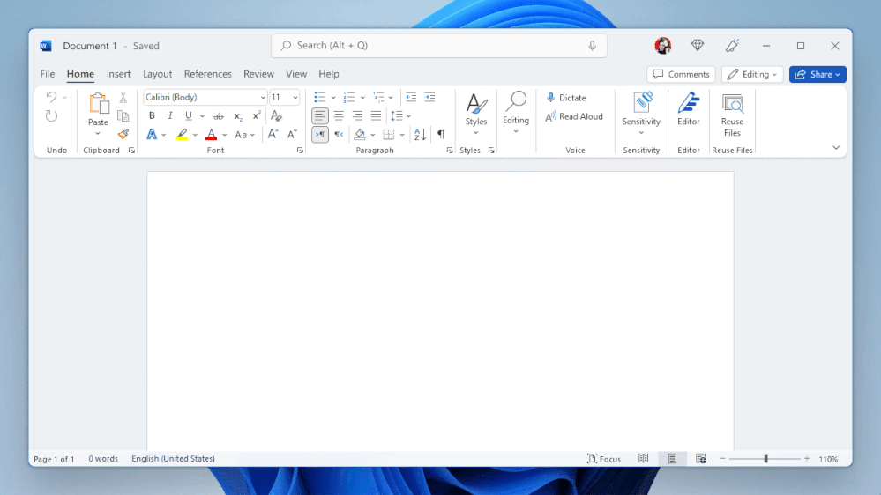Set left-to-right text direction
Screen dimensions: 881x495
click(x=320, y=134)
